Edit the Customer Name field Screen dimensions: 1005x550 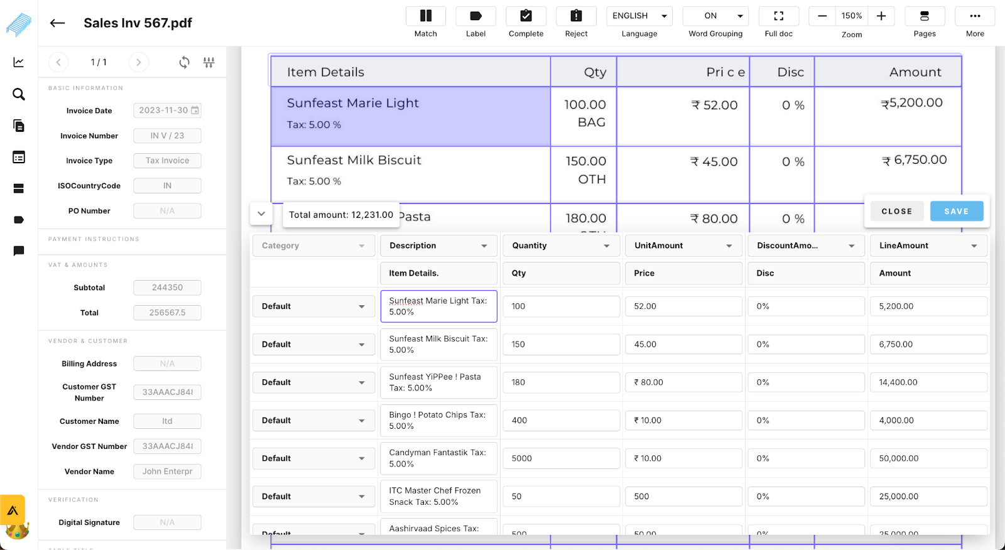pyautogui.click(x=167, y=421)
